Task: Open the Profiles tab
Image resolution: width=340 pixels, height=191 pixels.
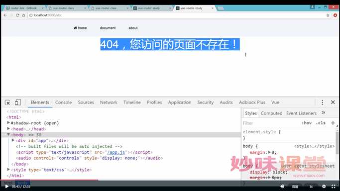Action: point(154,102)
